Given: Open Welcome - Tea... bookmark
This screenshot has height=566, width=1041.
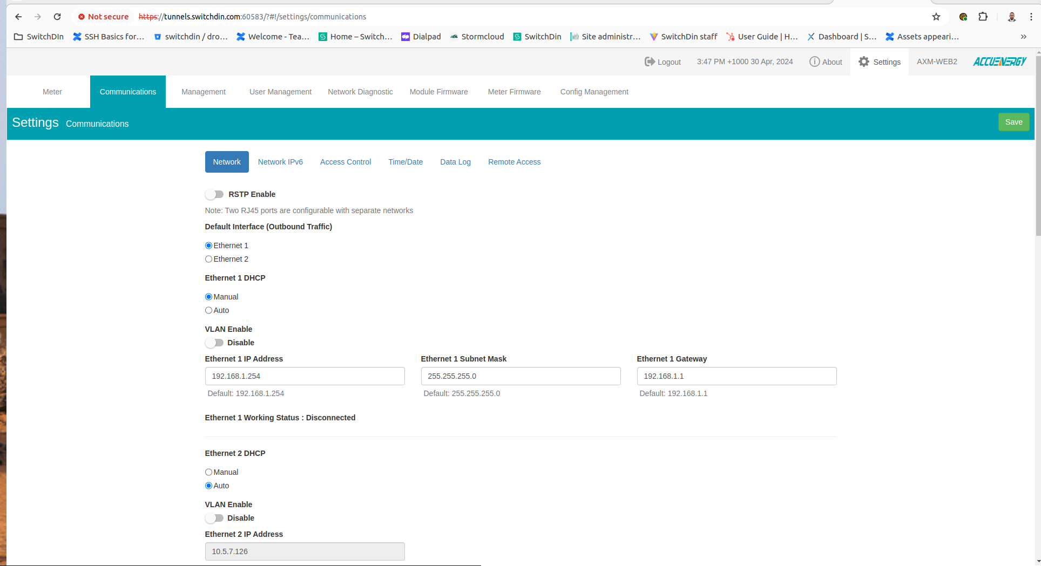Looking at the screenshot, I should tap(273, 37).
